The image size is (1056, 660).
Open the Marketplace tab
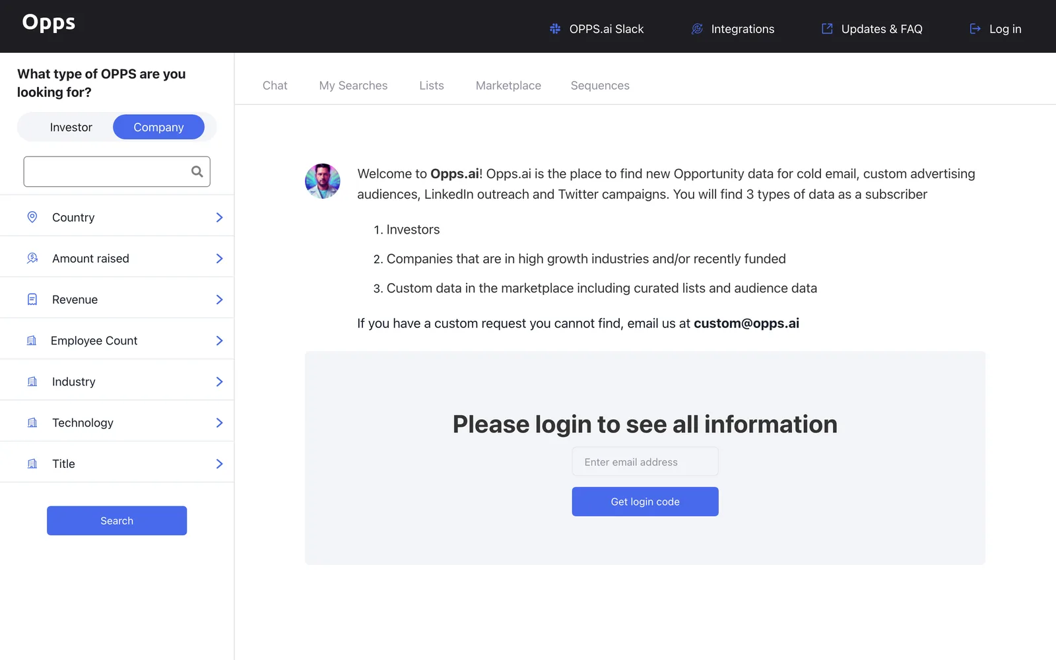point(508,86)
